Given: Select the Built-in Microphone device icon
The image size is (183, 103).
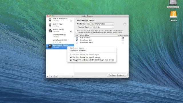Looking at the screenshot, I should click(x=50, y=20).
